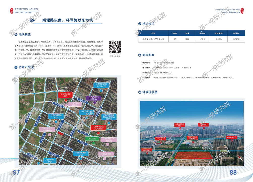Screen dimensions: 253x182
Task: Click the 容积率 table column header
Action: [x=202, y=33]
